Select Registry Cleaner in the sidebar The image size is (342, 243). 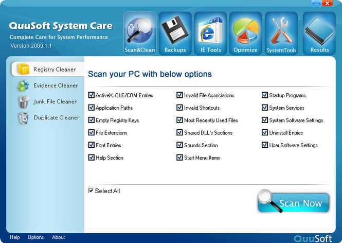(x=48, y=69)
